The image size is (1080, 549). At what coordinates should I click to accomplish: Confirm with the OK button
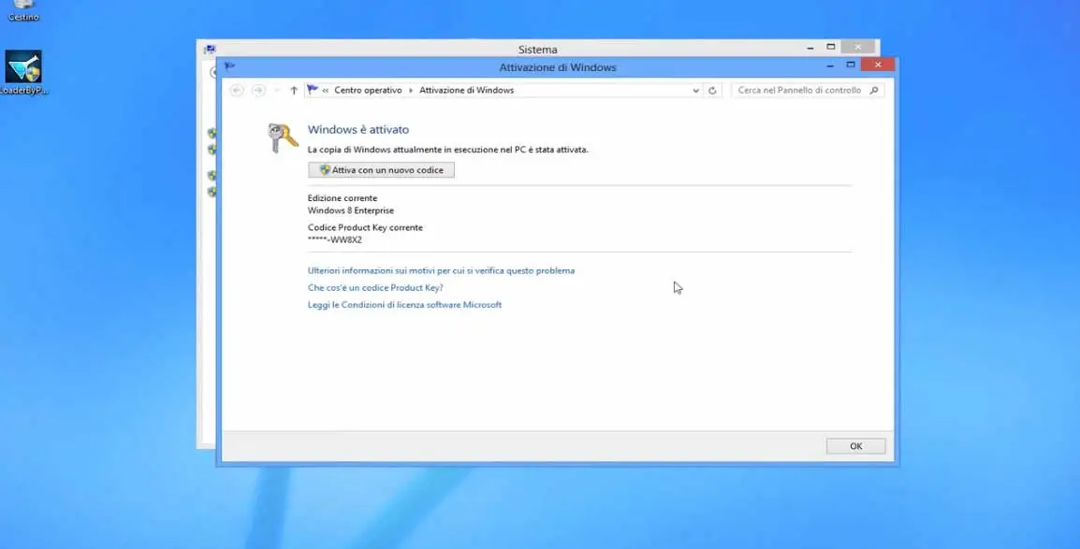click(x=855, y=446)
